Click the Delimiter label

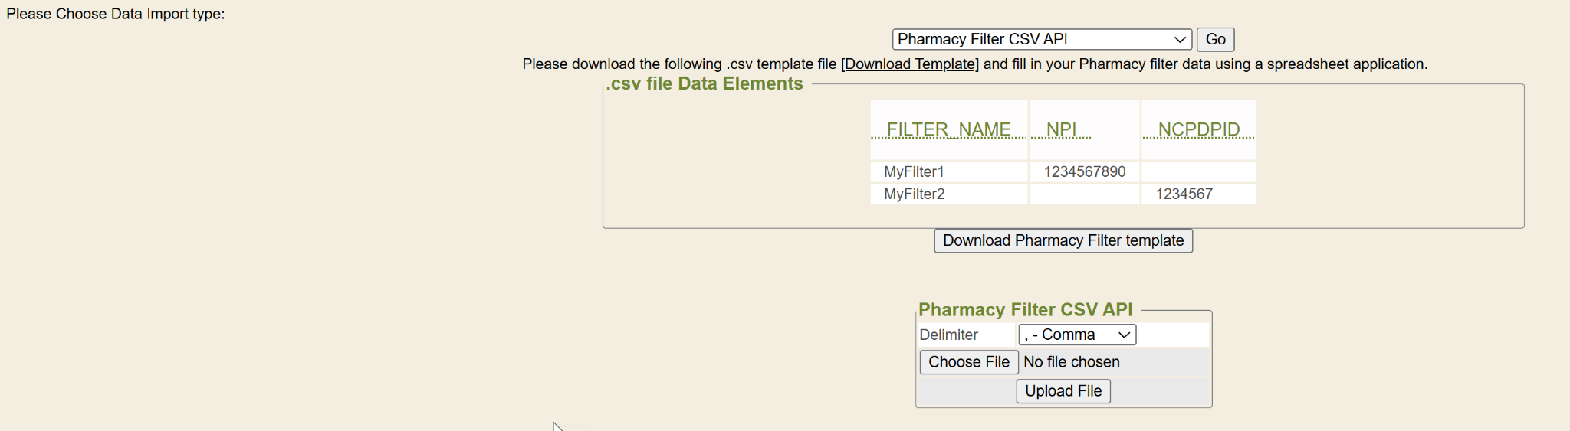coord(948,335)
